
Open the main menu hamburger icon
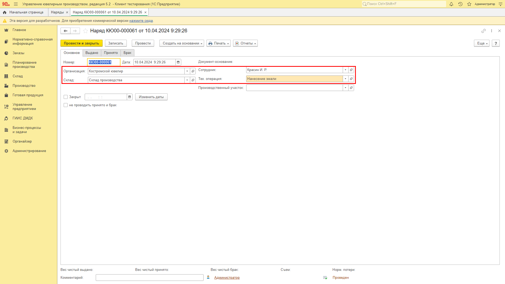(x=16, y=4)
